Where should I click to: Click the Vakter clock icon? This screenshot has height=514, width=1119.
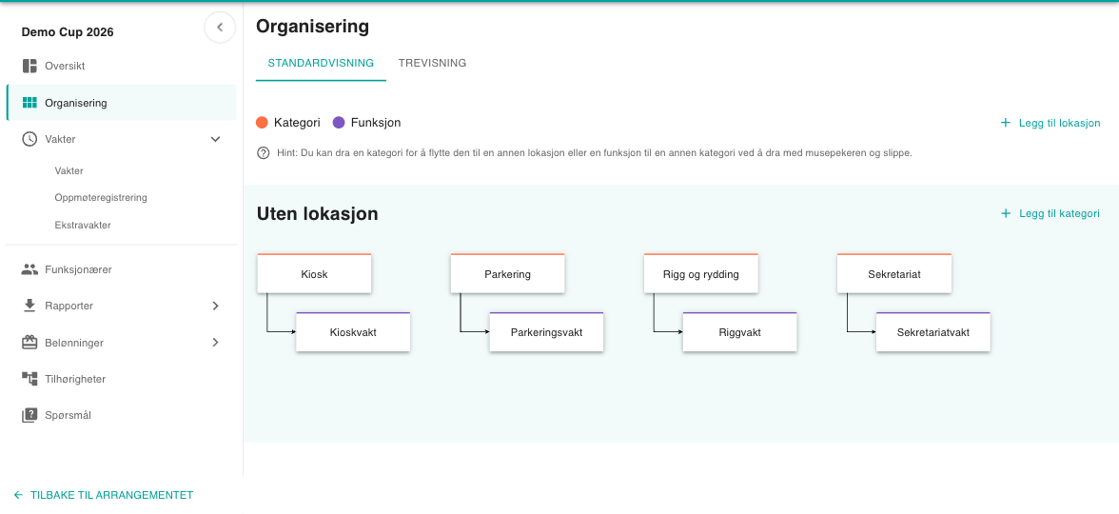click(29, 139)
